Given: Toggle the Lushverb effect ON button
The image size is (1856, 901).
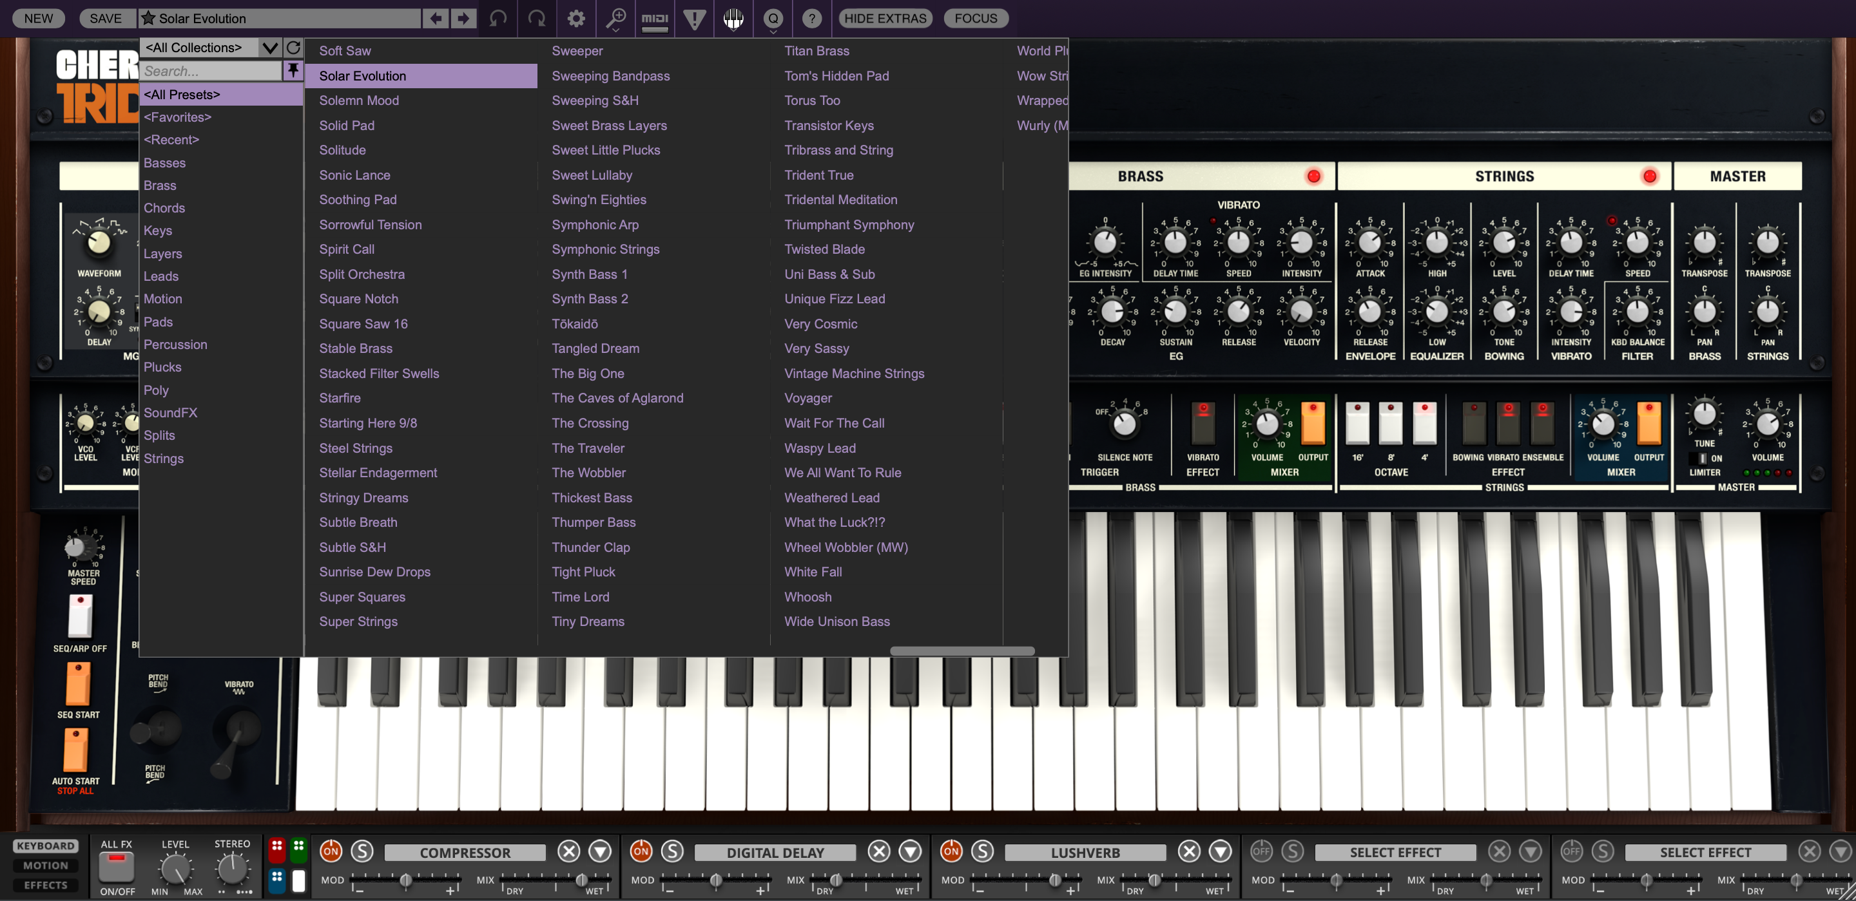Looking at the screenshot, I should (951, 851).
